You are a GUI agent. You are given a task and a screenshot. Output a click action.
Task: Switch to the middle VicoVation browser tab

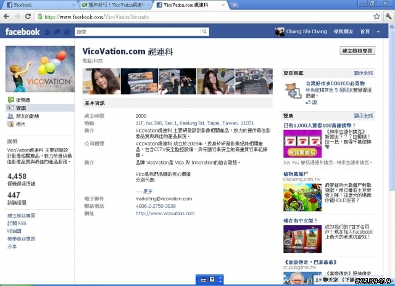pos(116,5)
